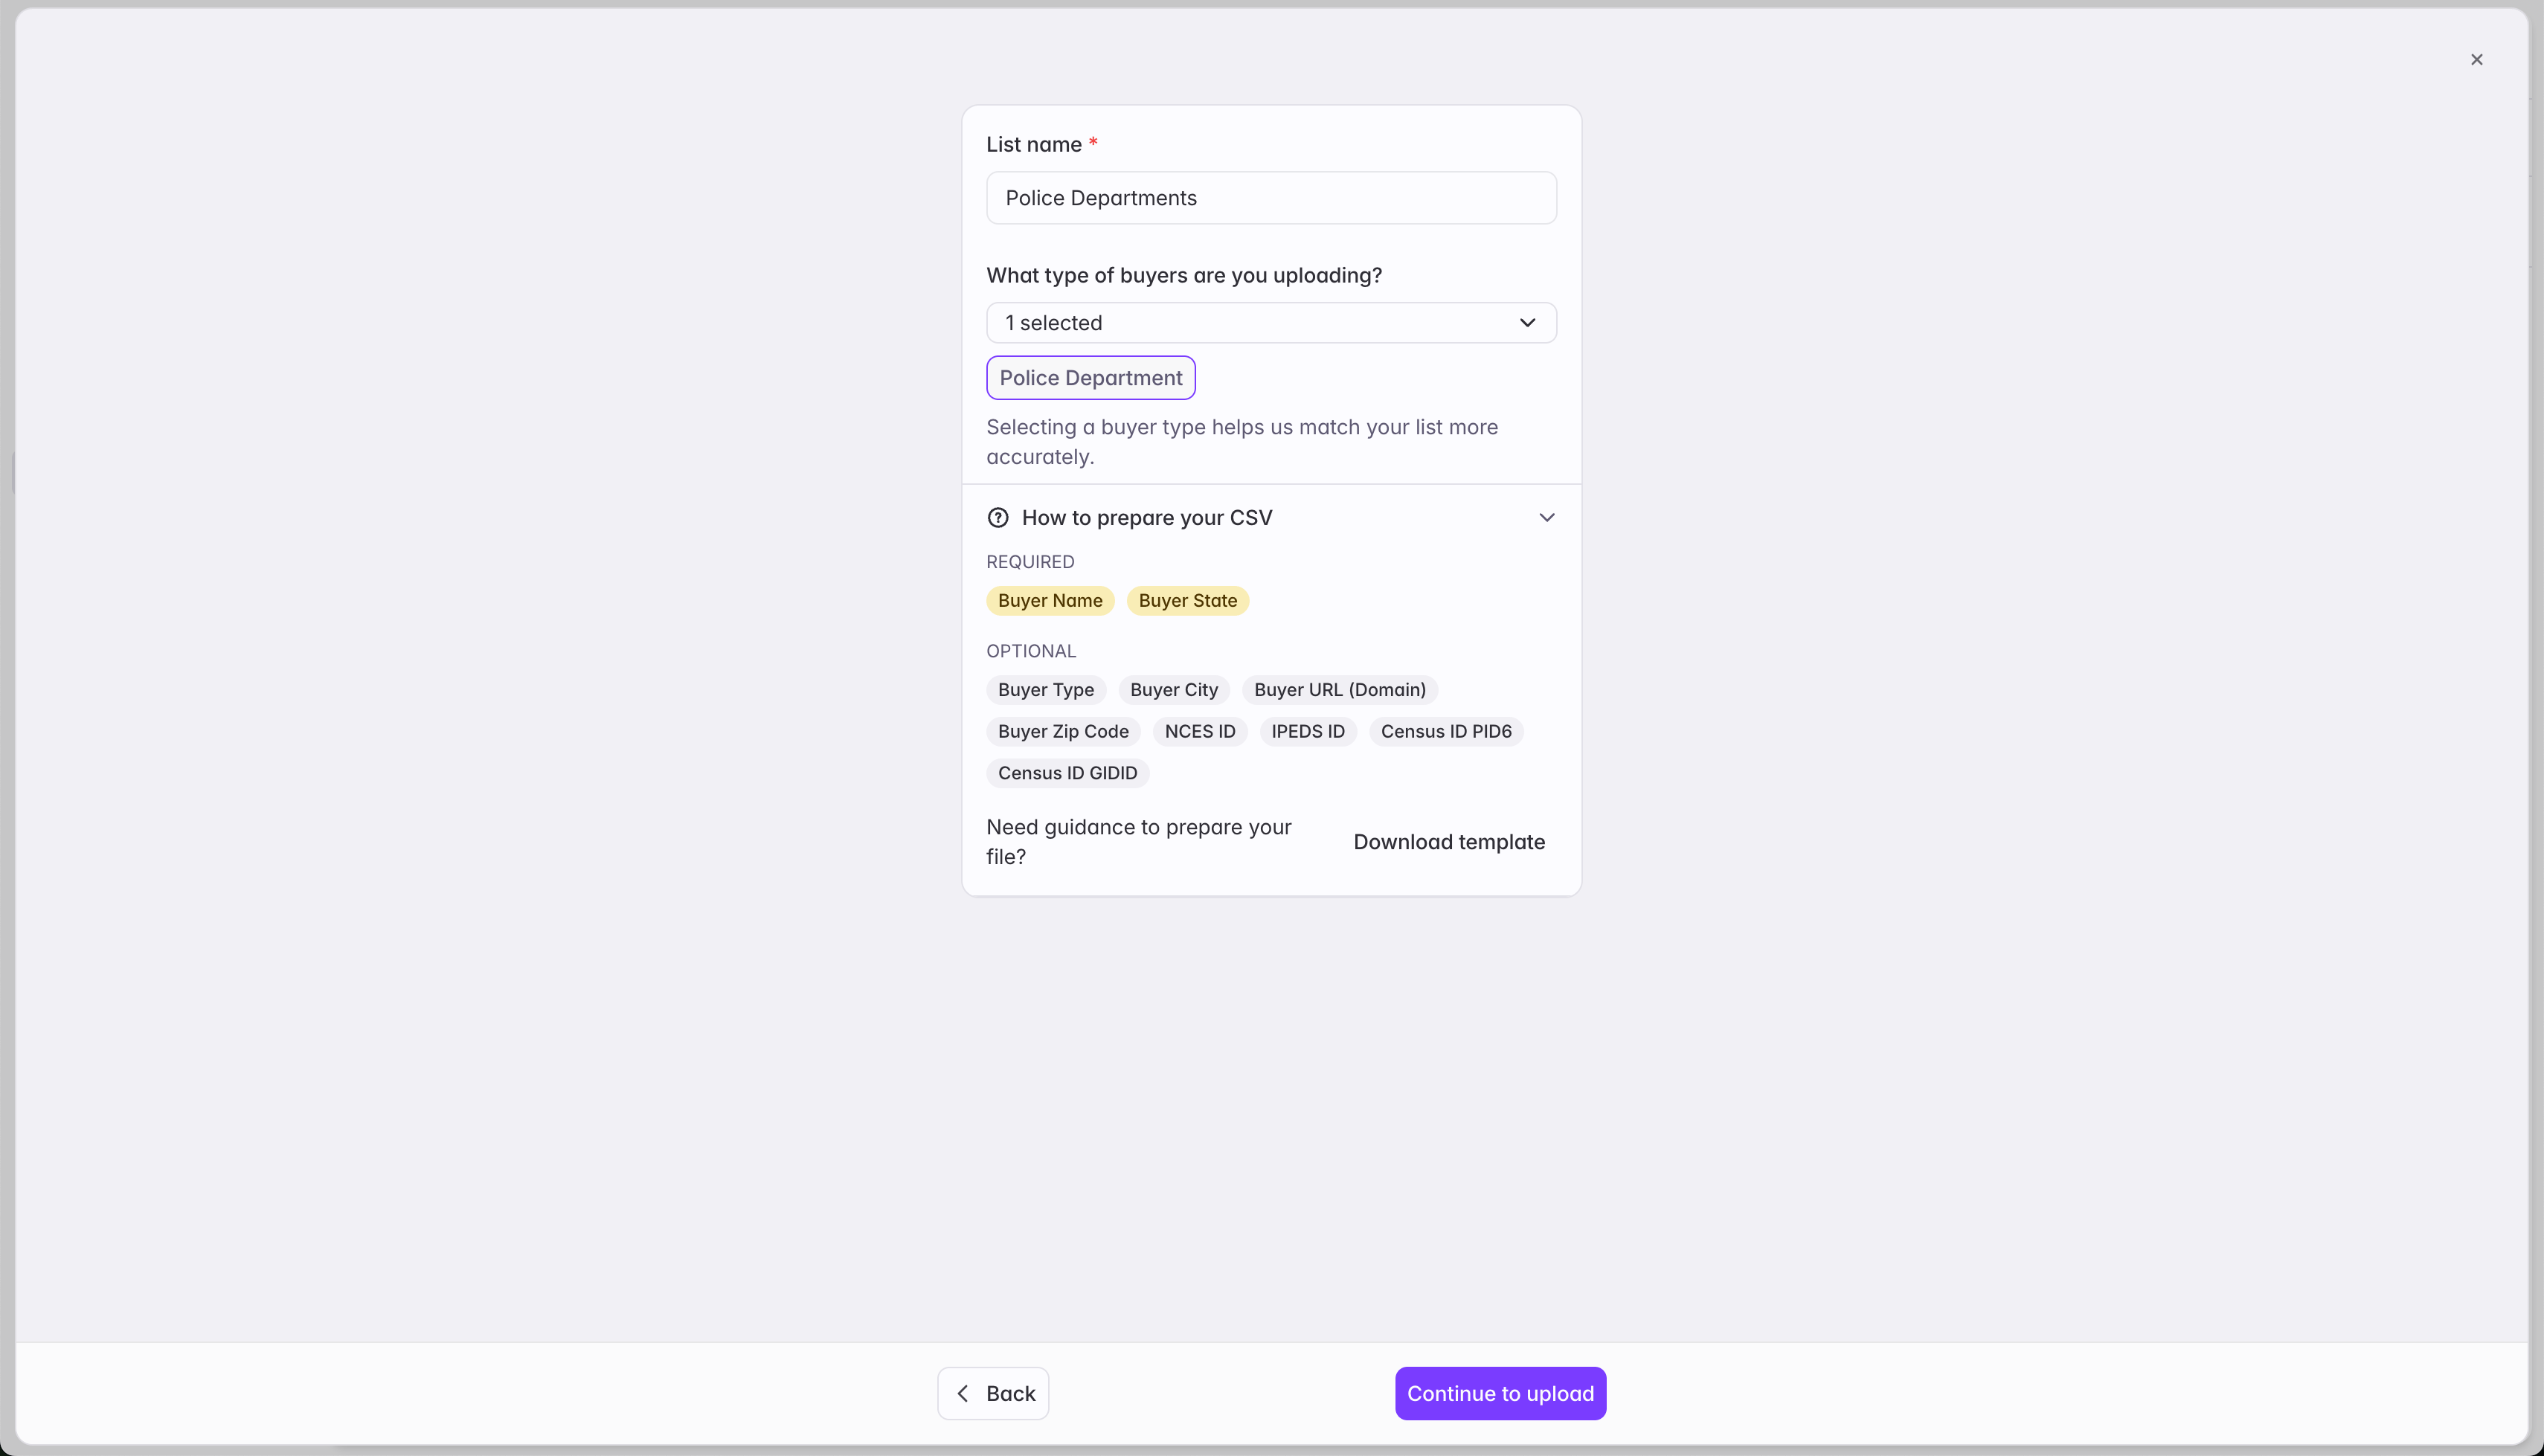Click the Buyer Zip Code tag
This screenshot has height=1456, width=2544.
coord(1062,732)
